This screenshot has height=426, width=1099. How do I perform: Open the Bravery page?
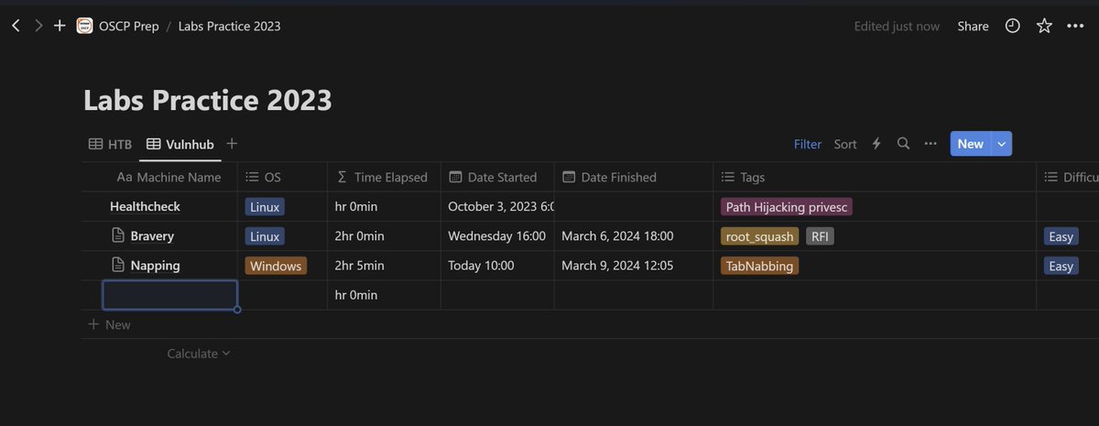152,236
